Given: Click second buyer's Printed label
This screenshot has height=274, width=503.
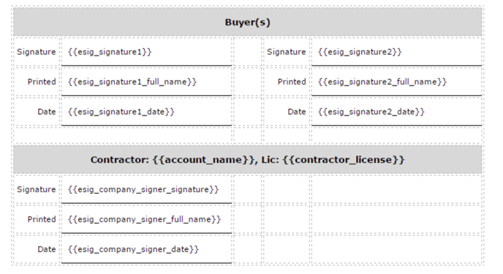Looking at the screenshot, I should pos(292,82).
